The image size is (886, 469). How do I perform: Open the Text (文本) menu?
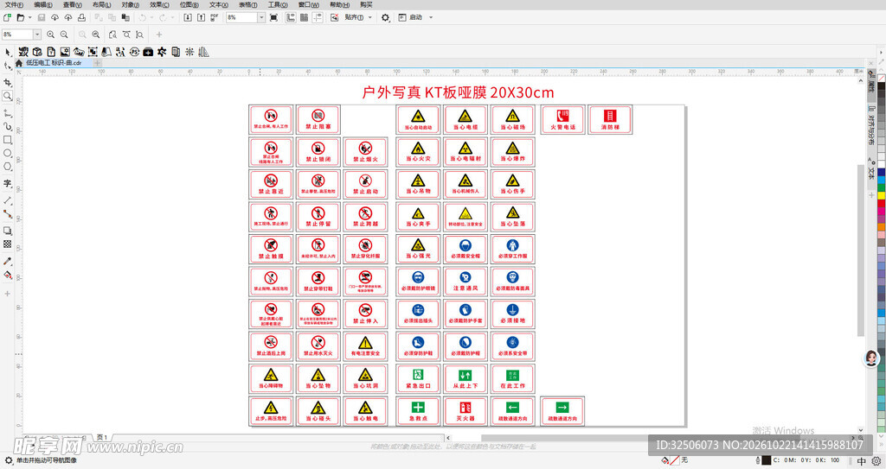(x=219, y=4)
